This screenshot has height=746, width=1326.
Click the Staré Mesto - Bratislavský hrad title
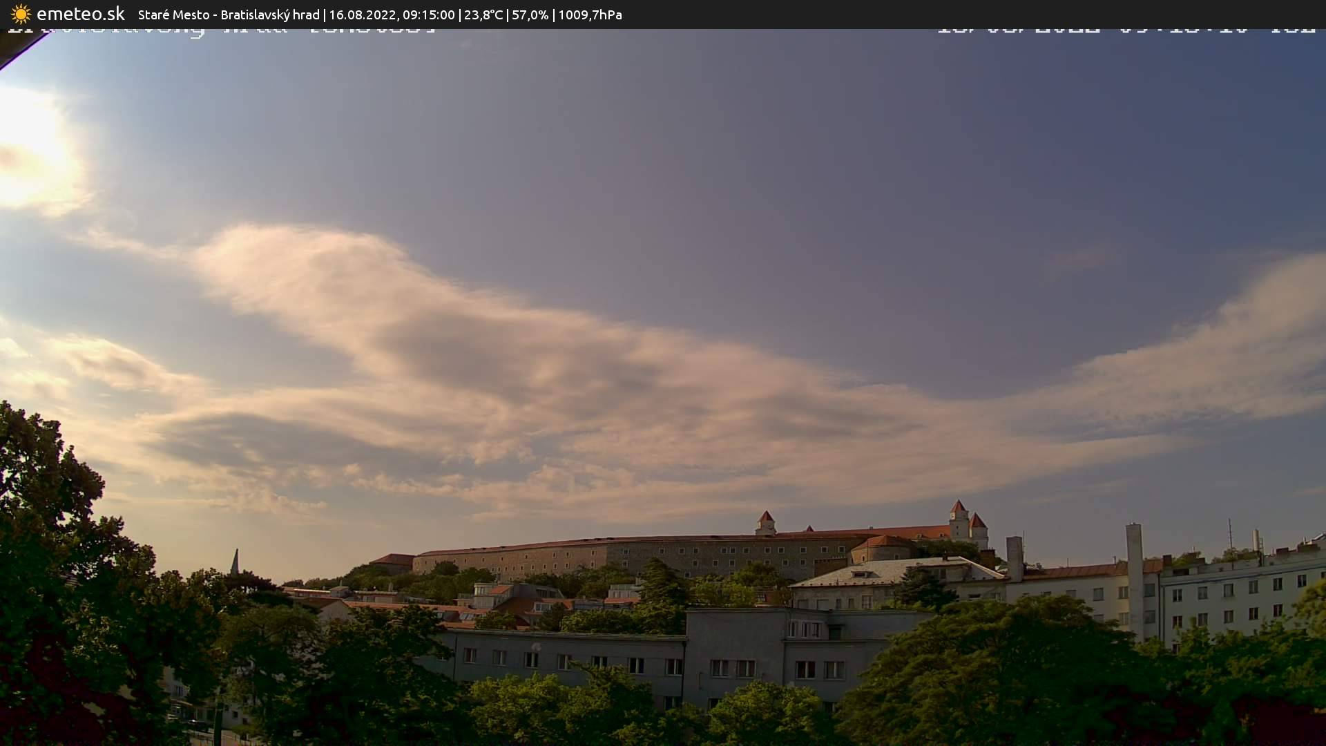229,15
